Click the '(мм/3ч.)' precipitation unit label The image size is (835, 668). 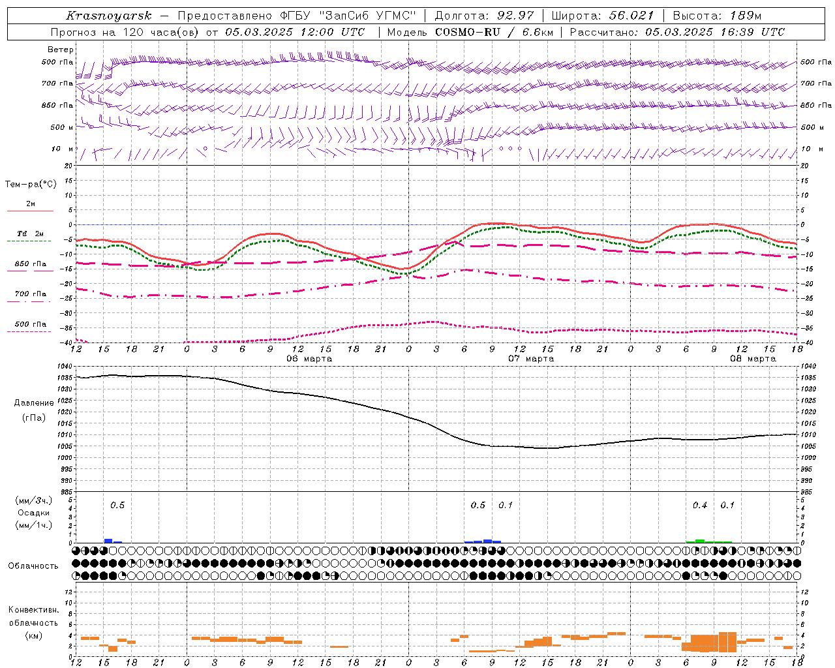34,500
